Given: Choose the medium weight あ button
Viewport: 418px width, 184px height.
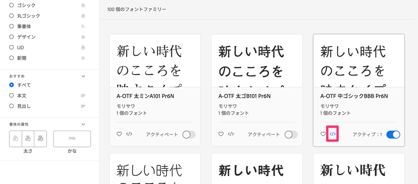Looking at the screenshot, I should pos(28,139).
